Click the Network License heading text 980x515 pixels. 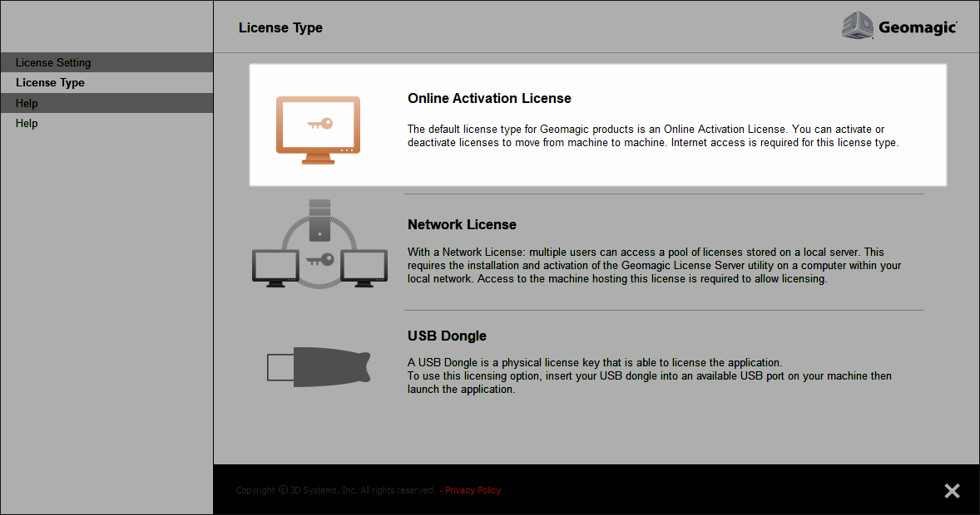(462, 224)
